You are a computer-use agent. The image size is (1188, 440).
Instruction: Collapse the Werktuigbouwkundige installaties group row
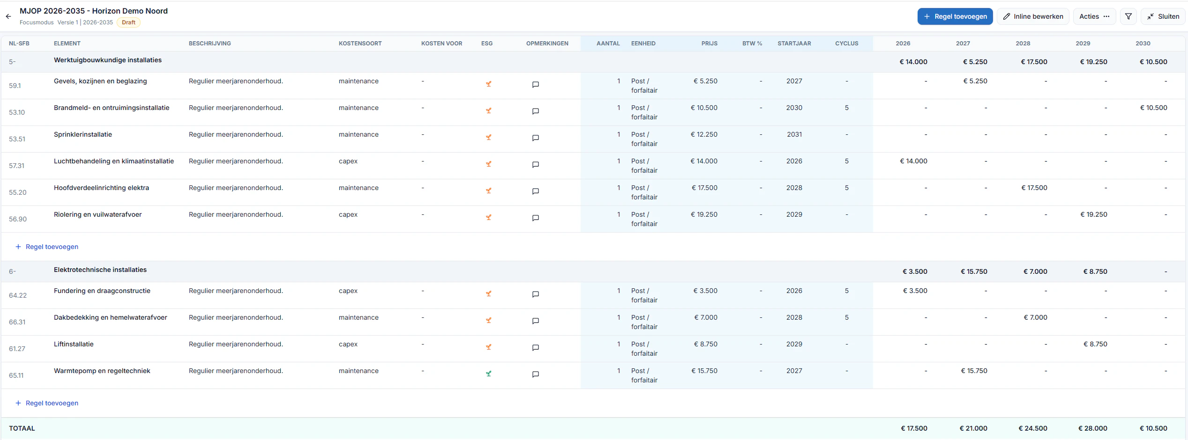pos(593,62)
